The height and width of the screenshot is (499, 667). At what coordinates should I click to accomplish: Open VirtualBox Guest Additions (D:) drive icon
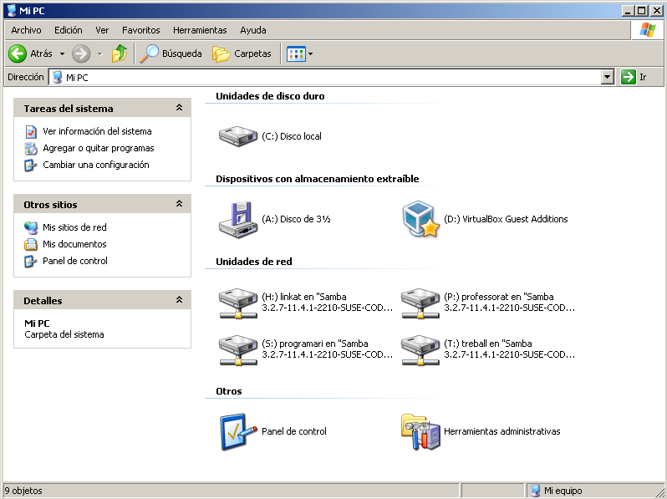click(420, 219)
